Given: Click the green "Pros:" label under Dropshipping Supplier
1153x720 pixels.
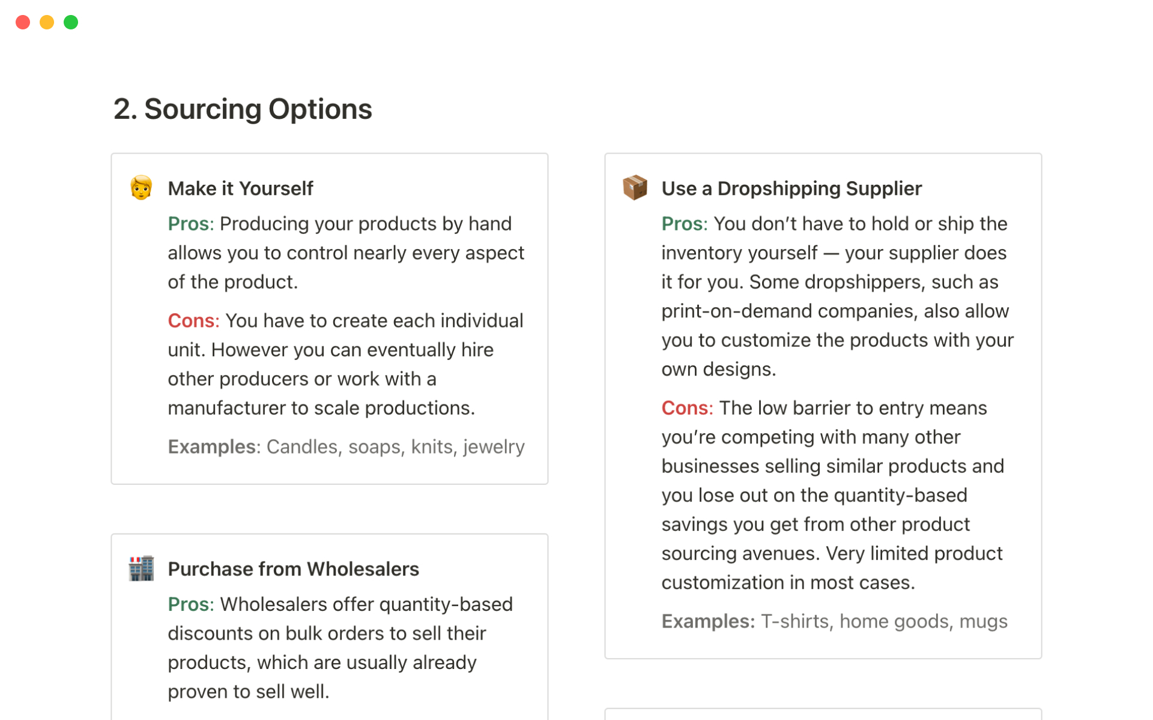Looking at the screenshot, I should tap(684, 224).
